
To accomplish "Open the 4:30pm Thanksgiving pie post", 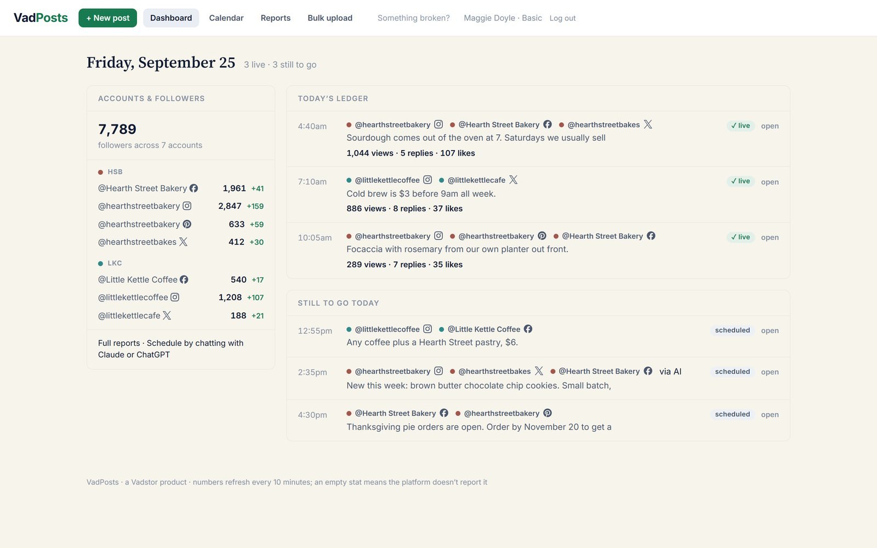I will point(770,415).
